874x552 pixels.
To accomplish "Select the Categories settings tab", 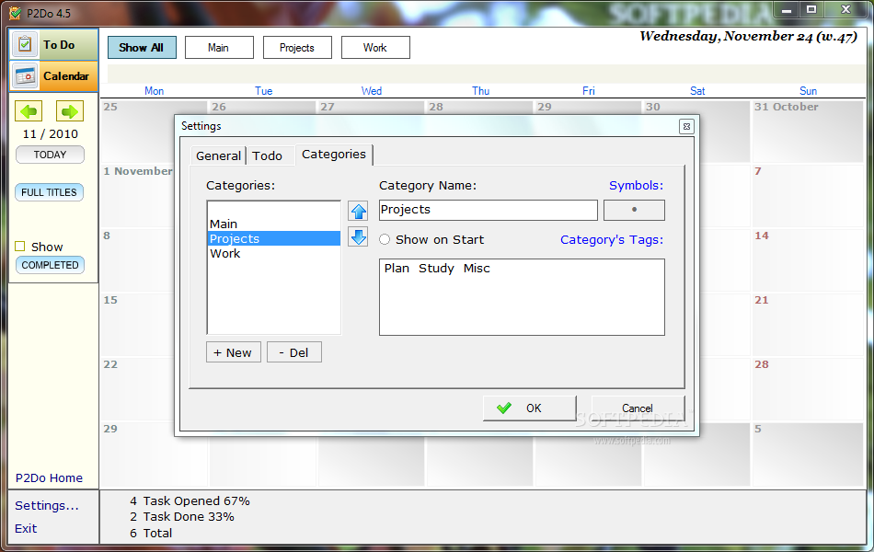I will [x=334, y=155].
